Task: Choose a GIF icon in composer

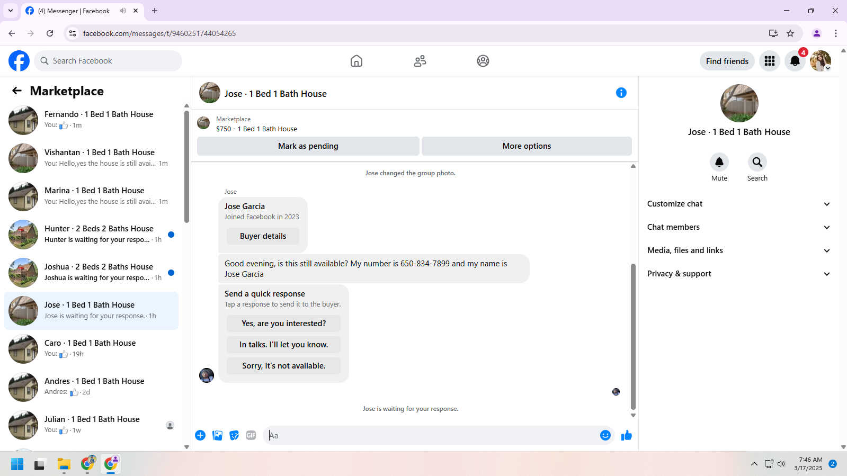Action: click(x=251, y=435)
